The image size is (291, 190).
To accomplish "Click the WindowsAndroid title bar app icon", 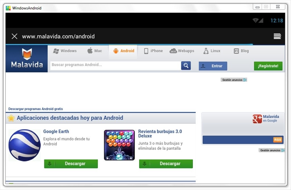I will pos(8,8).
